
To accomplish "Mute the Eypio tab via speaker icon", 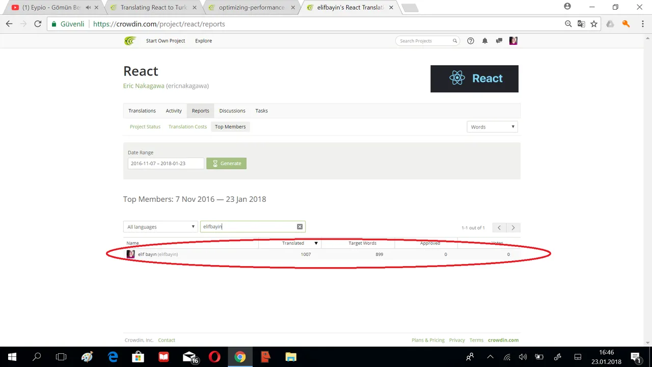I will [x=88, y=8].
